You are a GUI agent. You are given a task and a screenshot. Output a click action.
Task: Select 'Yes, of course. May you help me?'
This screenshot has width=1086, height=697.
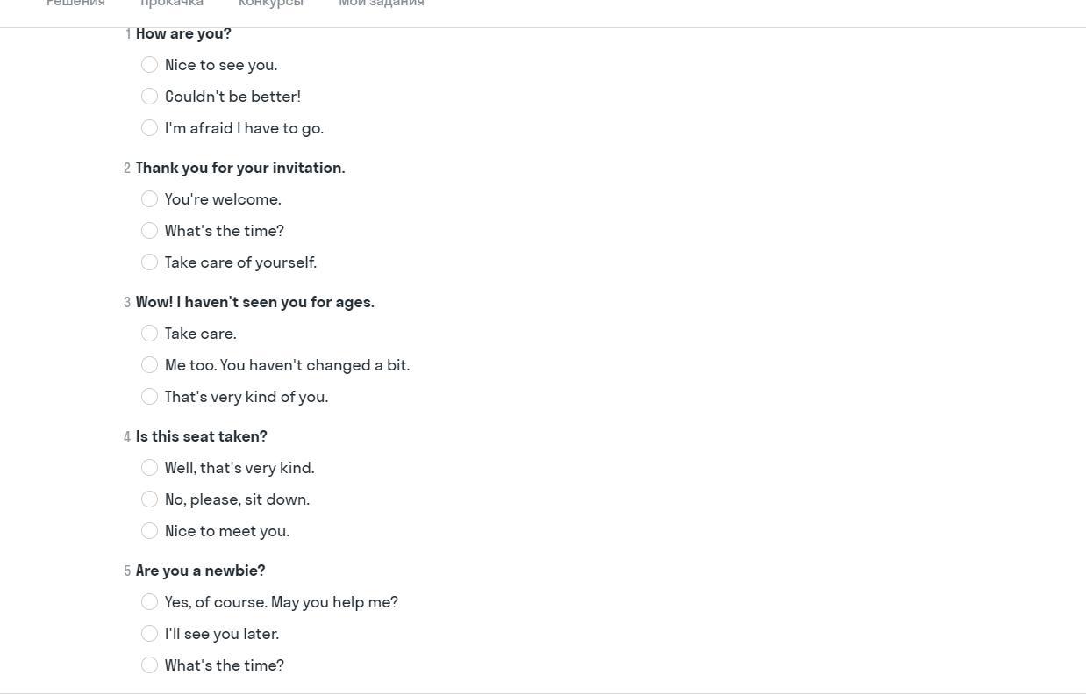coord(149,602)
